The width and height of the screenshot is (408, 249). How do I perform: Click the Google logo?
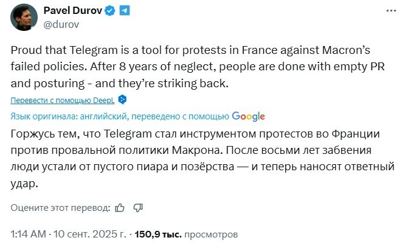coord(248,116)
